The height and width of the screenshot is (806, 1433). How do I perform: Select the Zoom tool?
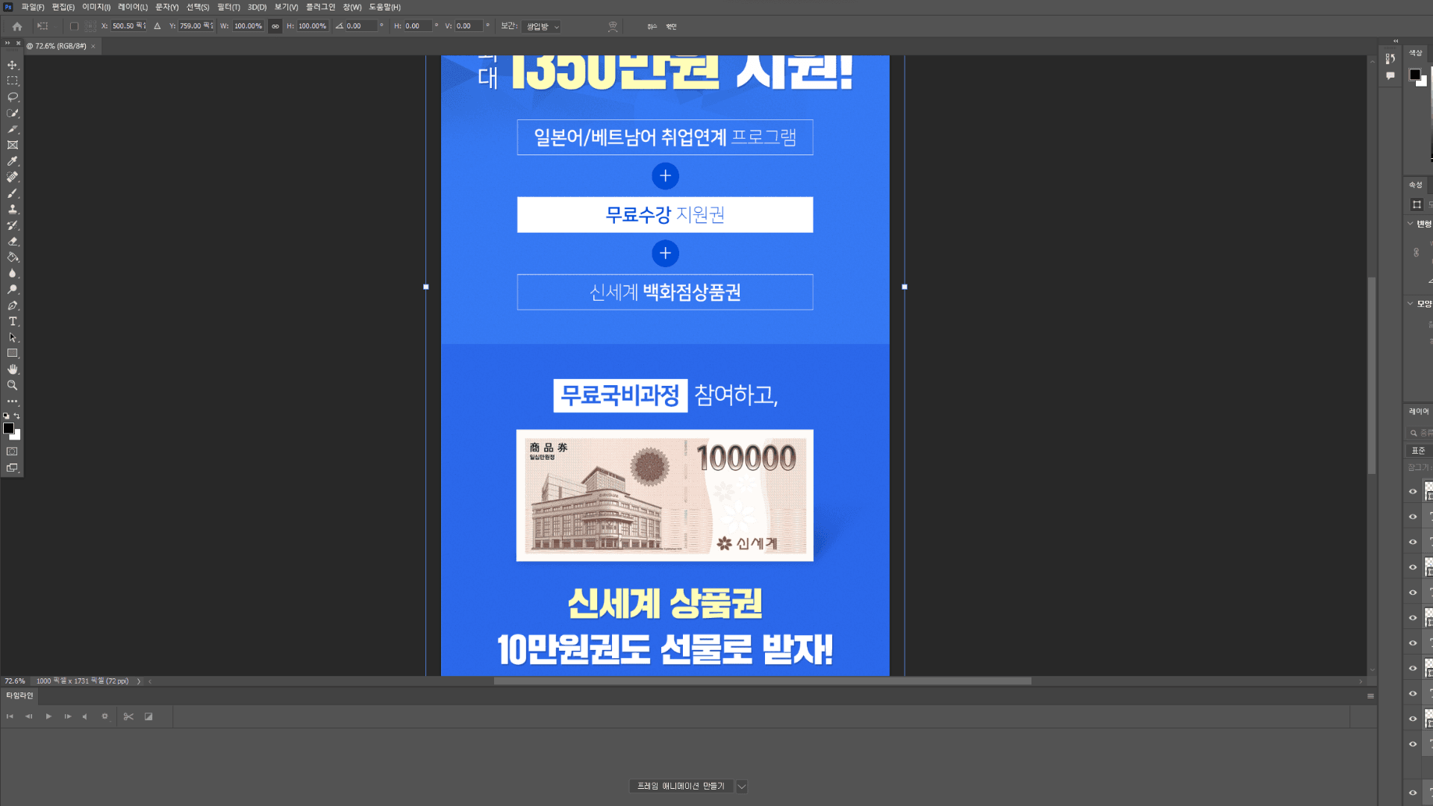click(12, 386)
